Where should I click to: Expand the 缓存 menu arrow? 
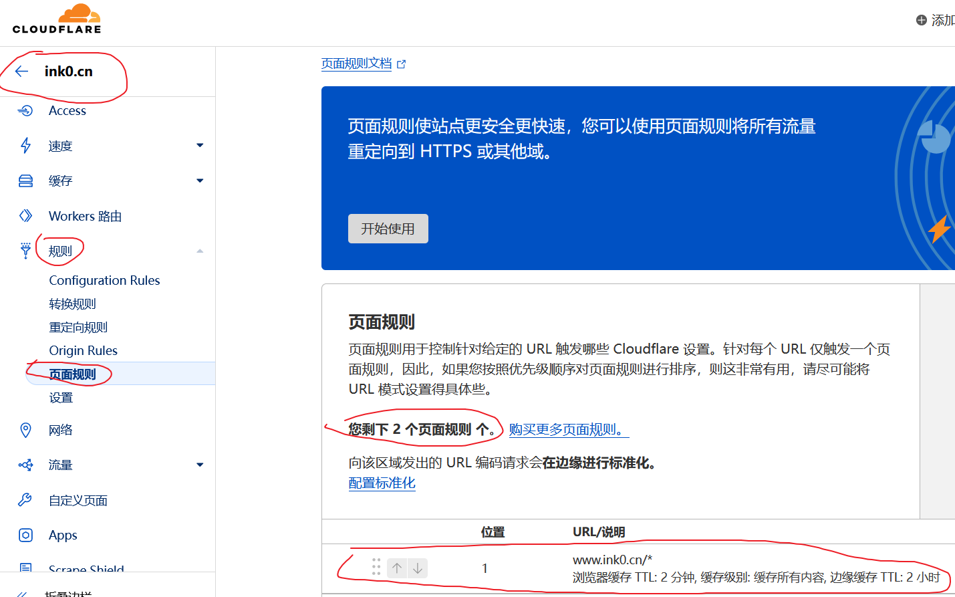pyautogui.click(x=200, y=181)
